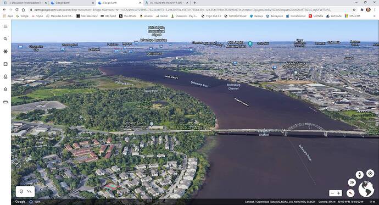Open the Projects pin icon in sidebar
This screenshot has width=379, height=205.
(x=5, y=76)
